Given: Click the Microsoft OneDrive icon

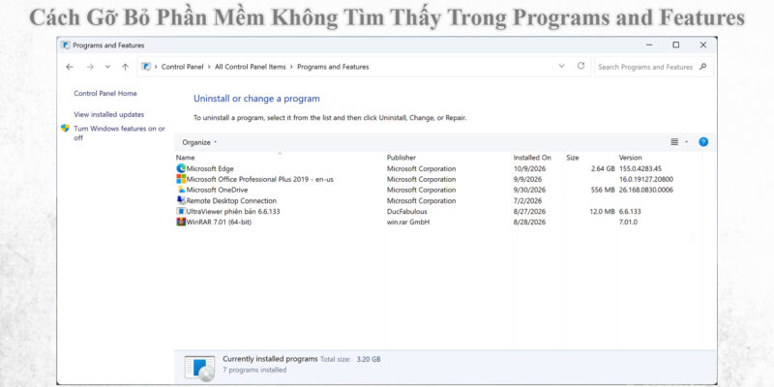Looking at the screenshot, I should (x=181, y=190).
